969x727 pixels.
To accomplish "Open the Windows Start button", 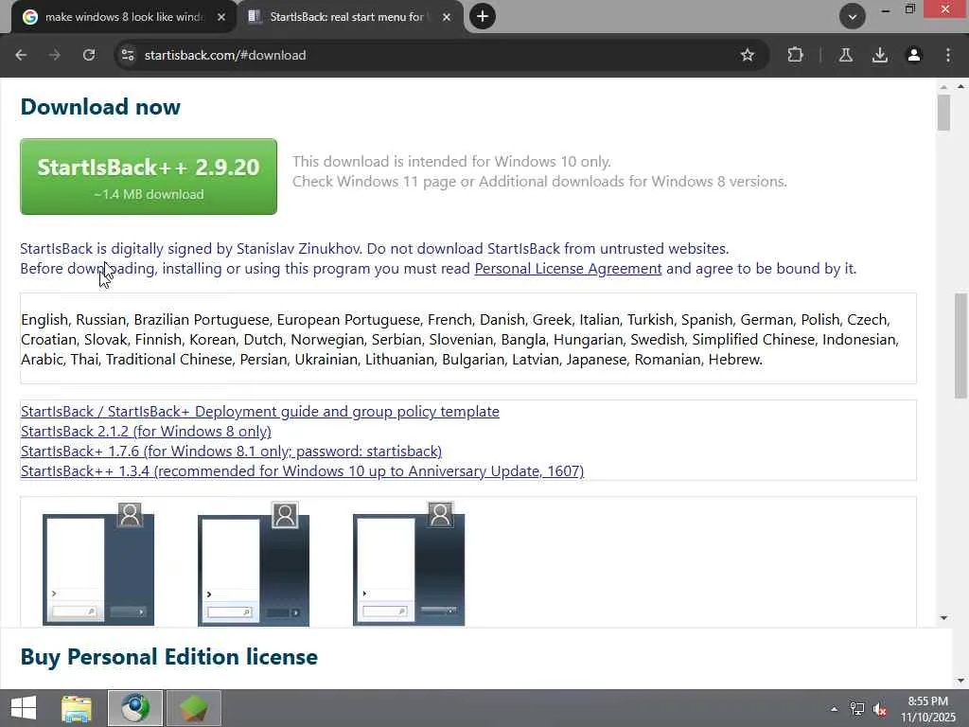I will (24, 708).
